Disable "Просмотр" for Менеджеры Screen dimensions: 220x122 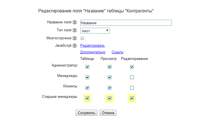tap(109, 77)
